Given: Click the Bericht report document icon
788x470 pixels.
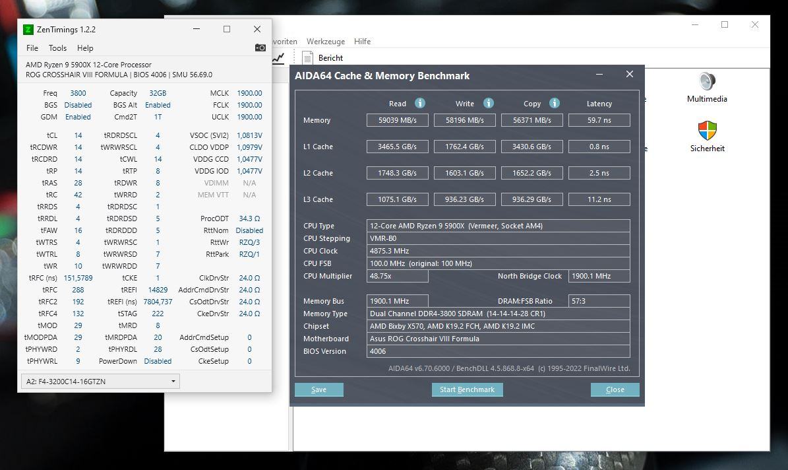Looking at the screenshot, I should coord(307,58).
